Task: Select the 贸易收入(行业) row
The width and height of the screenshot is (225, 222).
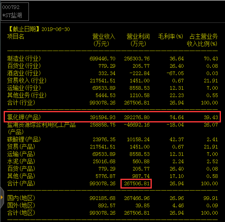Action: tap(112, 81)
